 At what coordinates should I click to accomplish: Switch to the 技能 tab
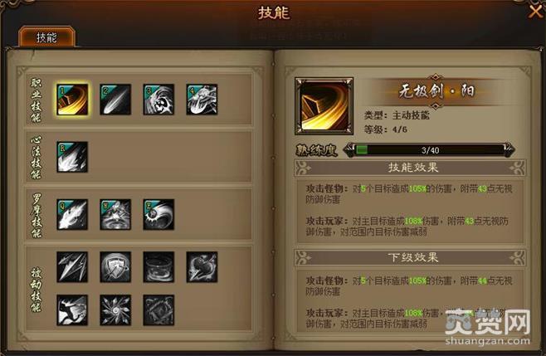[x=47, y=37]
